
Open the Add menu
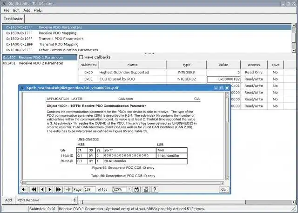(x=27, y=10)
